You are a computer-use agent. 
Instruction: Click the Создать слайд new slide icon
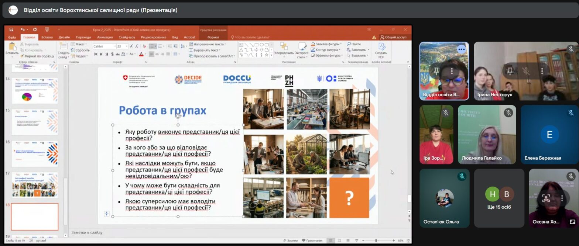(63, 47)
